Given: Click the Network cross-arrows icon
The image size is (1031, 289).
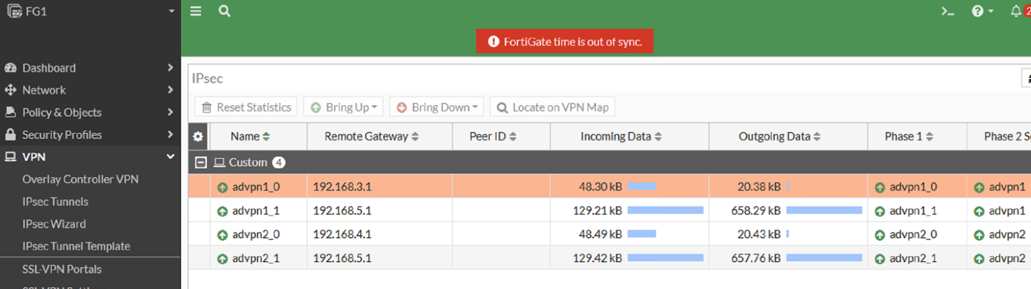Looking at the screenshot, I should (10, 90).
